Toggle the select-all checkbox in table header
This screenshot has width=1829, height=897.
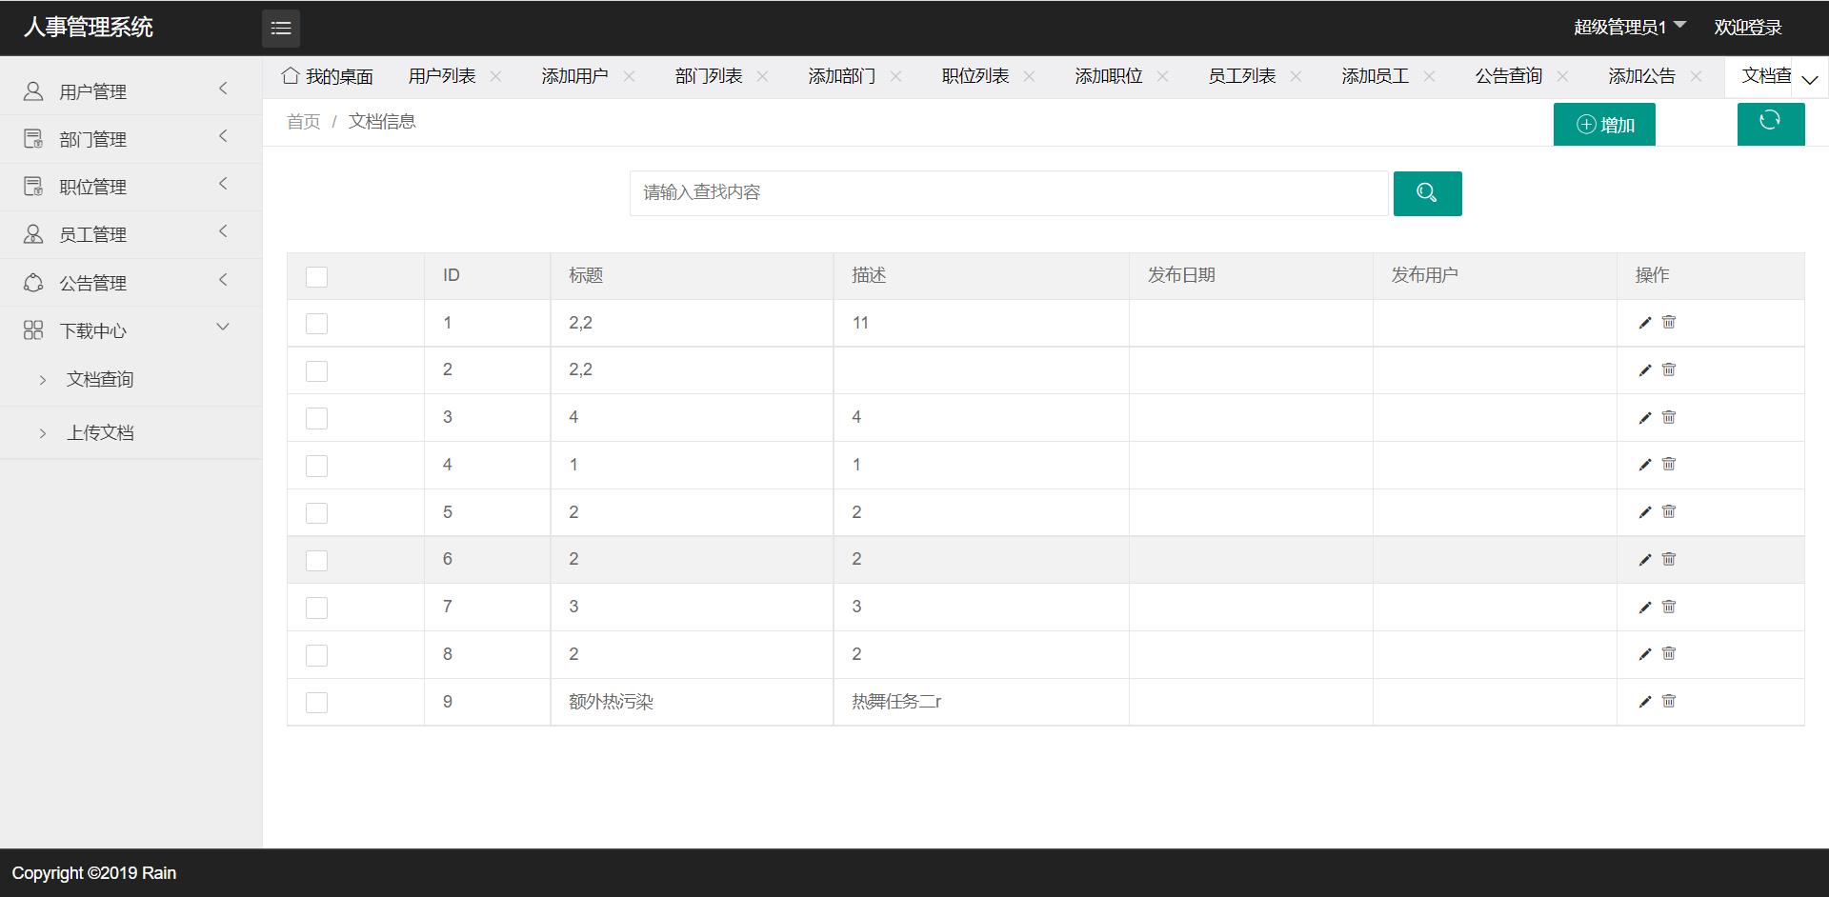coord(316,276)
